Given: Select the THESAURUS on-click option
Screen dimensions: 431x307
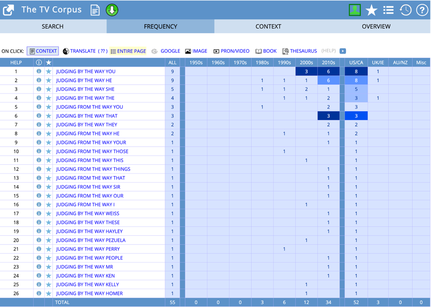Looking at the screenshot, I should 300,51.
